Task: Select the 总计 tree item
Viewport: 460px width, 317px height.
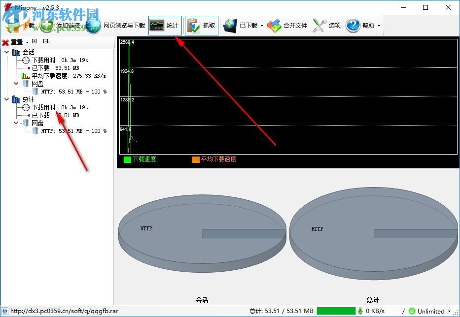Action: 28,99
